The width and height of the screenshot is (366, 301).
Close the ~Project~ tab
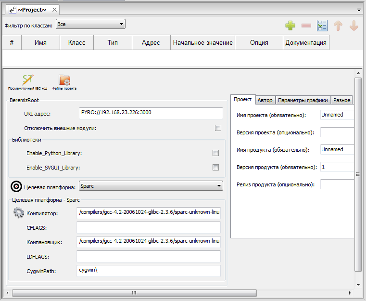pyautogui.click(x=54, y=10)
